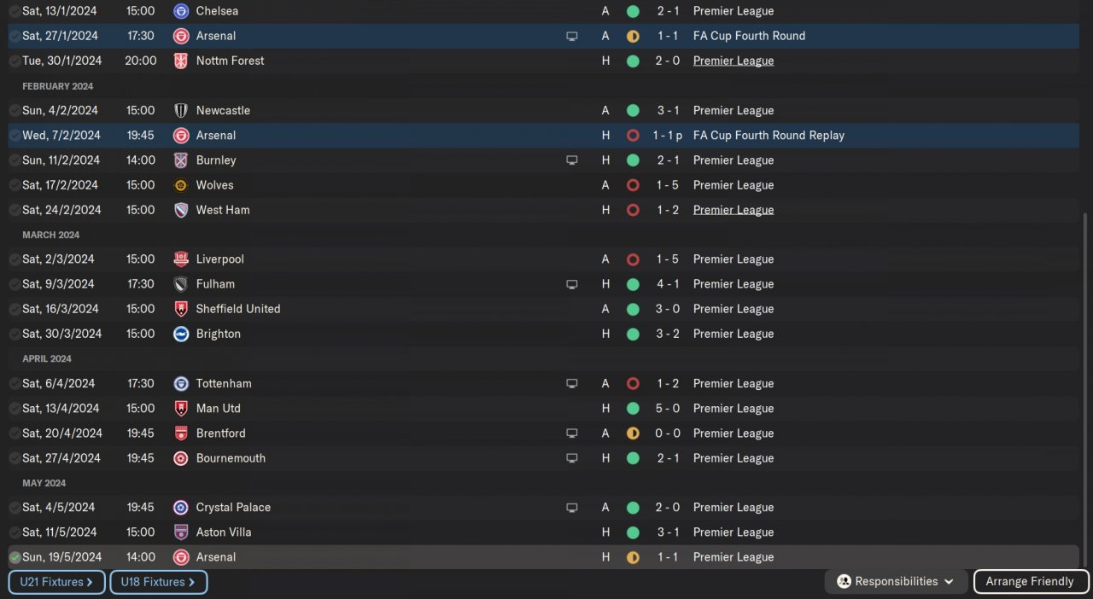Expand U21 Fixtures chevron button

(56, 582)
